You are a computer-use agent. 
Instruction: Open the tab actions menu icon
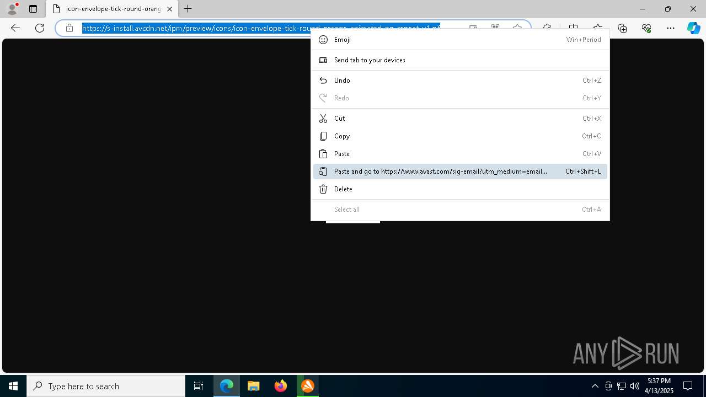tap(33, 9)
